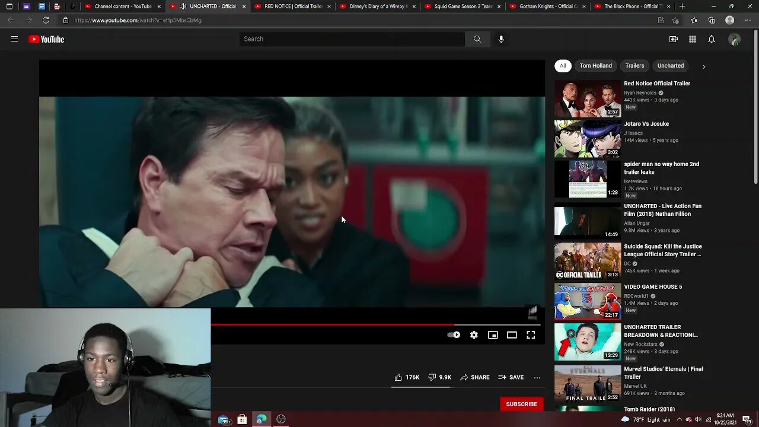This screenshot has height=427, width=759.
Task: Open the account avatar menu
Action: (735, 39)
